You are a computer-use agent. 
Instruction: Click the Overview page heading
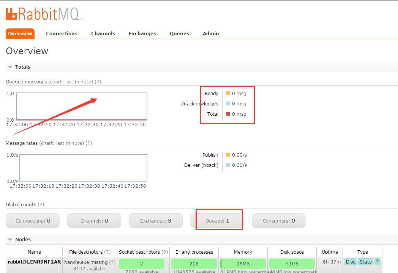[27, 51]
